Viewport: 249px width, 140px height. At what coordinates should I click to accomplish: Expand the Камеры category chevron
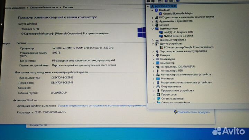153,55
